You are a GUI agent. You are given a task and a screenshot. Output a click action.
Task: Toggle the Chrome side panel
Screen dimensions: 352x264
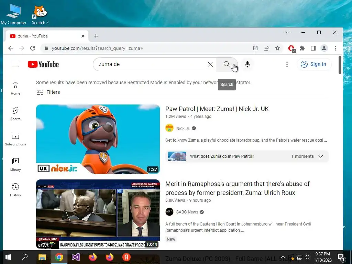coord(313,48)
